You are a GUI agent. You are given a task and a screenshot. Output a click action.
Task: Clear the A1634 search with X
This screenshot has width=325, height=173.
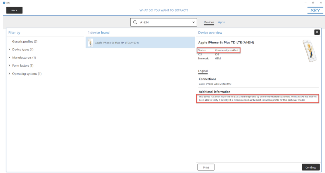coord(193,22)
